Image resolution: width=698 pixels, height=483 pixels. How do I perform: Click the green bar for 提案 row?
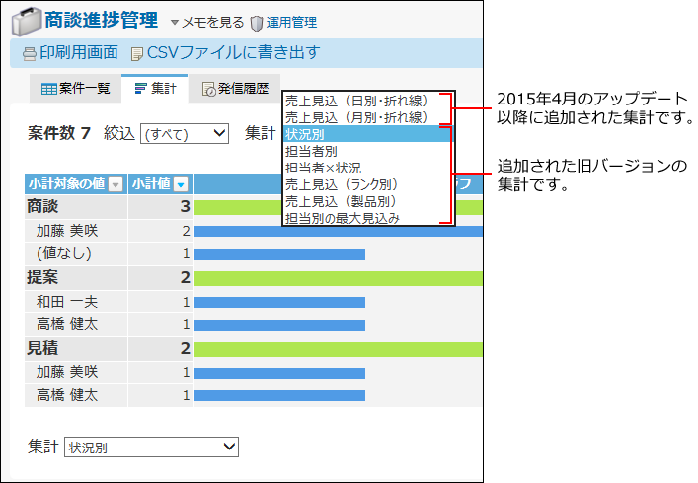(x=338, y=278)
